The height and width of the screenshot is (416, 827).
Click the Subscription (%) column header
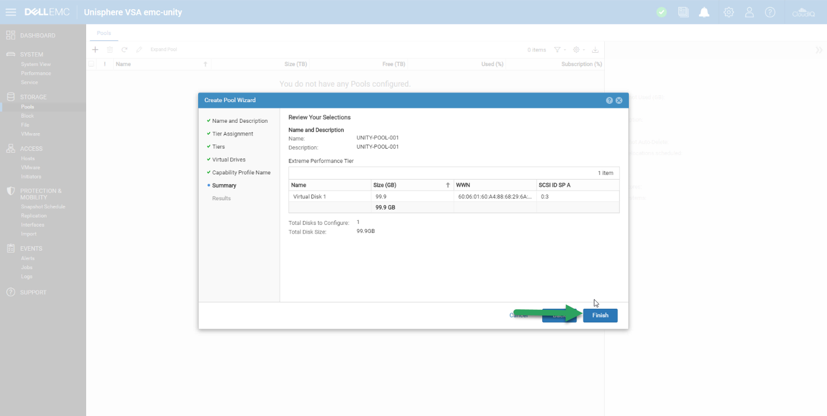[x=582, y=64]
